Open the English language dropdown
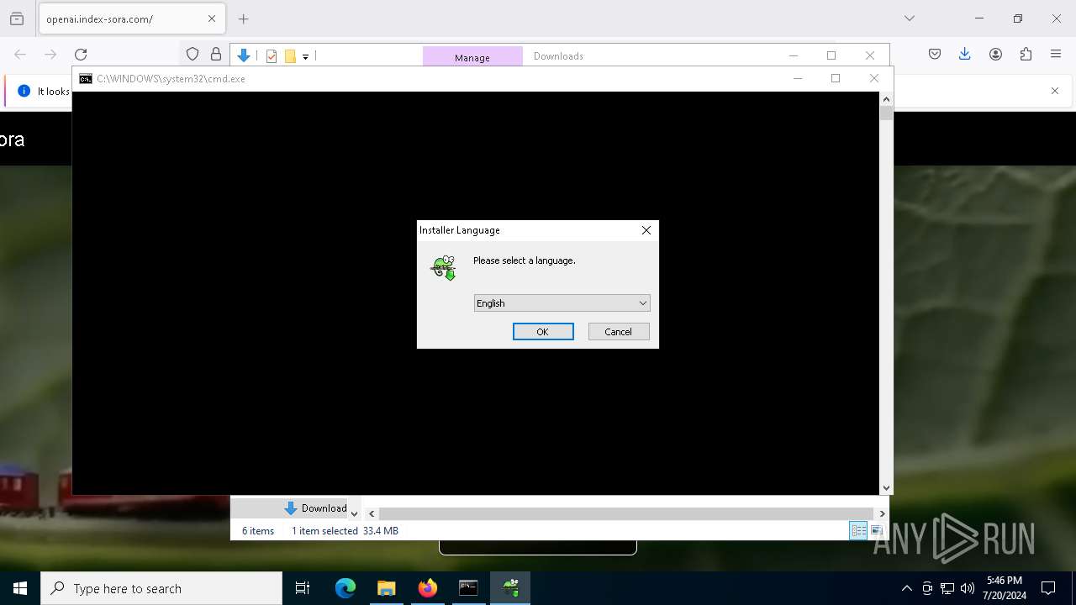This screenshot has height=605, width=1076. (562, 303)
